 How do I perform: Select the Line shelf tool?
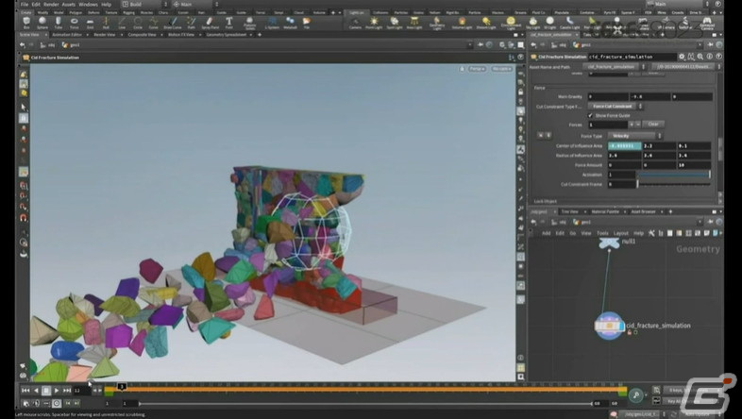click(122, 23)
